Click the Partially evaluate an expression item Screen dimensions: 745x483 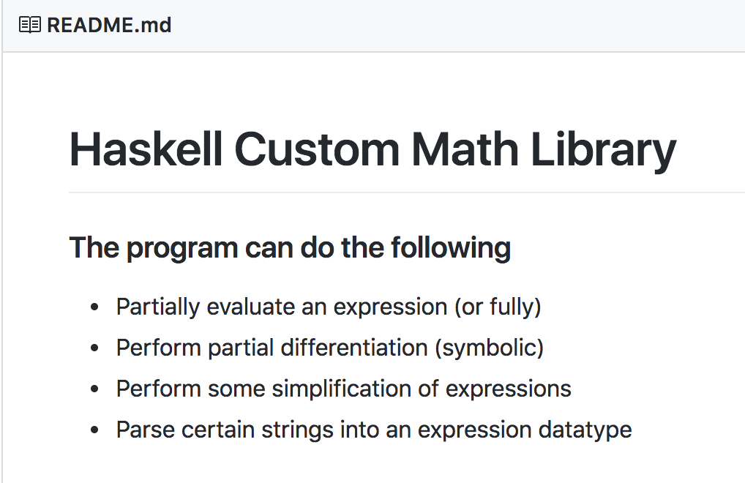click(329, 307)
